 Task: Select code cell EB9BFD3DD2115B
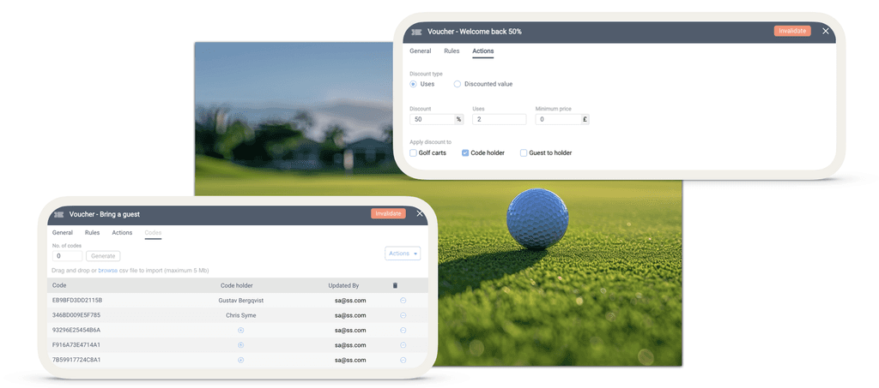[77, 301]
